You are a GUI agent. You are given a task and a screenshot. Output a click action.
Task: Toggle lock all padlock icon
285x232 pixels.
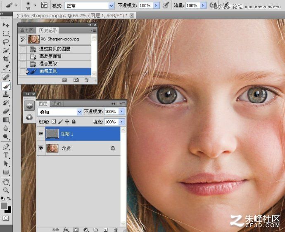pos(74,121)
